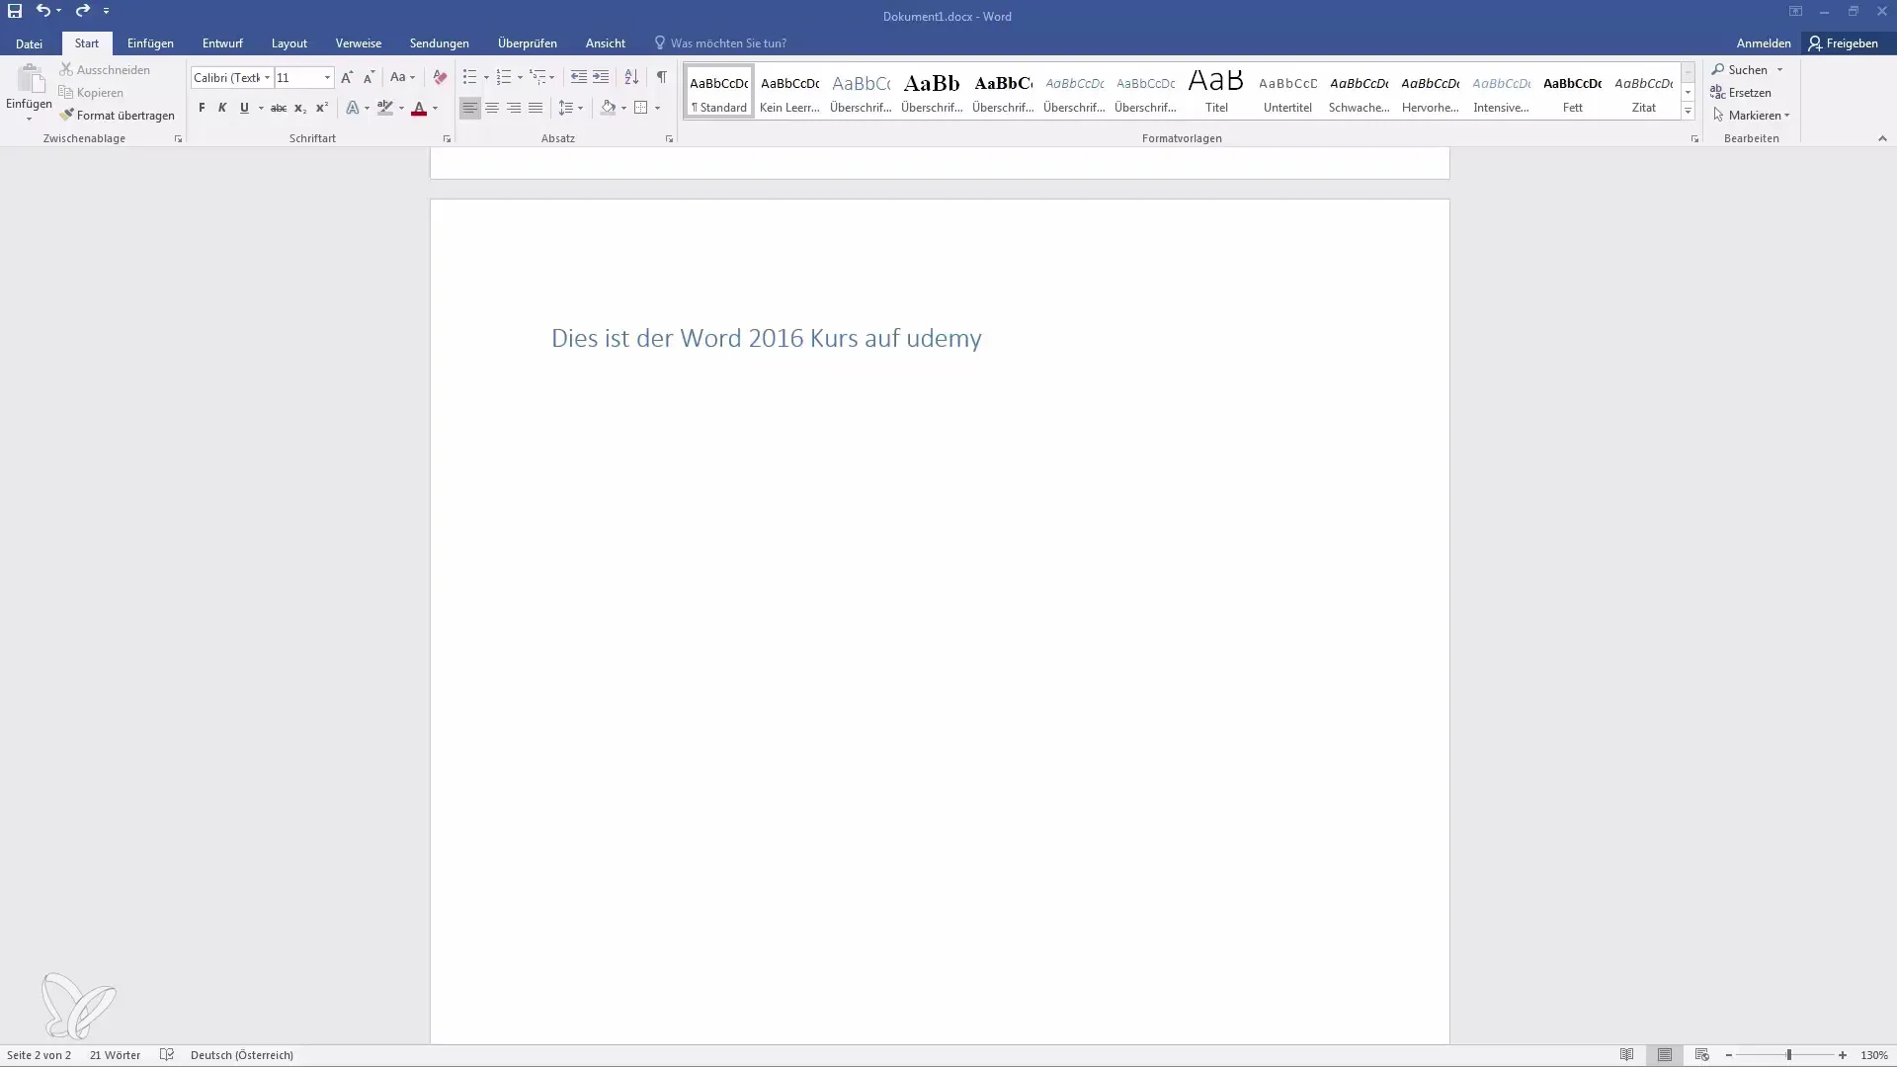Toggle right text alignment

point(514,109)
